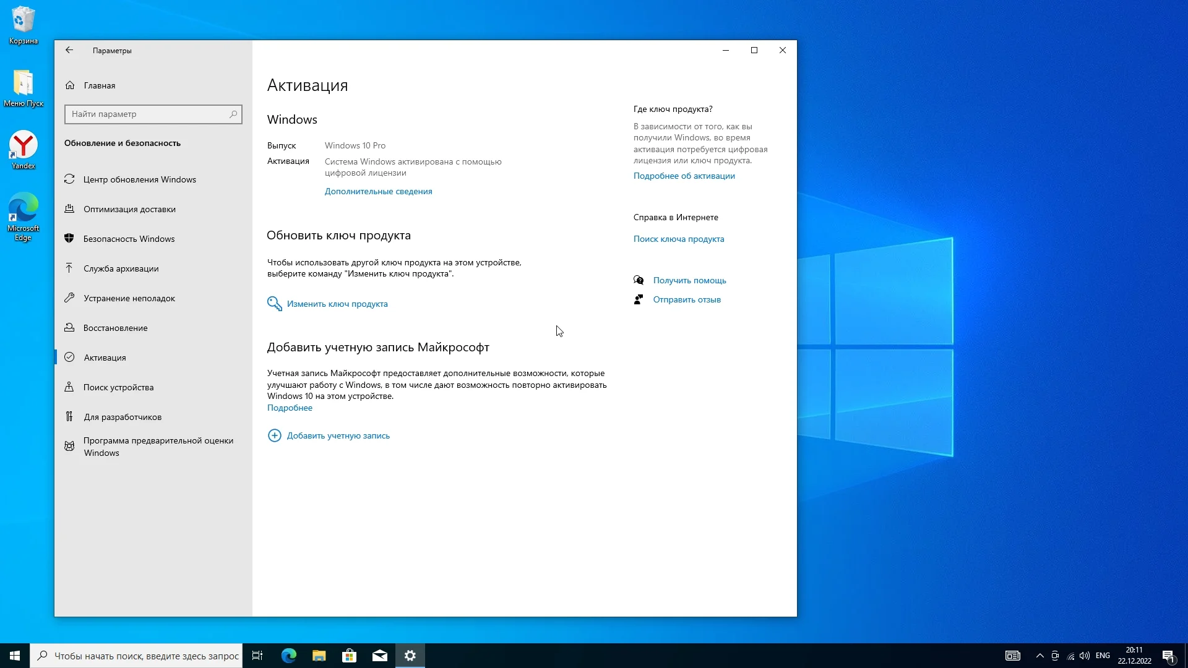1188x668 pixels.
Task: Open Безопасность Windows shield item
Action: [x=129, y=239]
